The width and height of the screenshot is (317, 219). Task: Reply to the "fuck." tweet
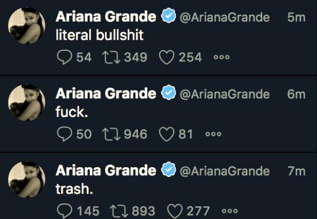(x=64, y=134)
